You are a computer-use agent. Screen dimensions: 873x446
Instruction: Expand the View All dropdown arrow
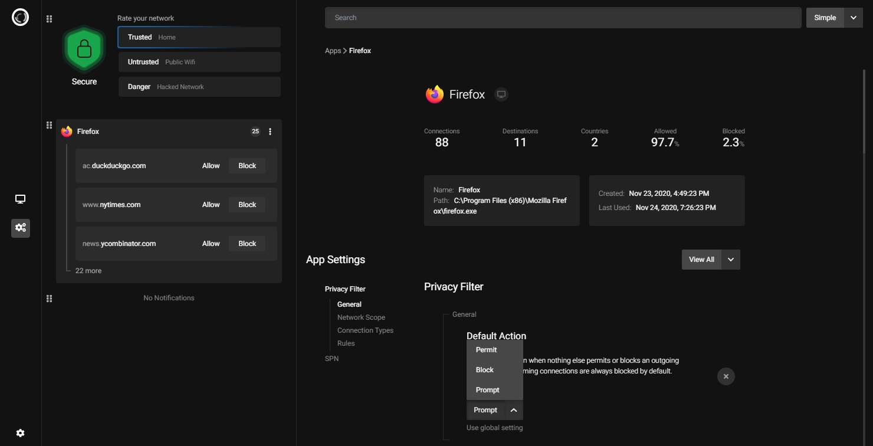(731, 260)
